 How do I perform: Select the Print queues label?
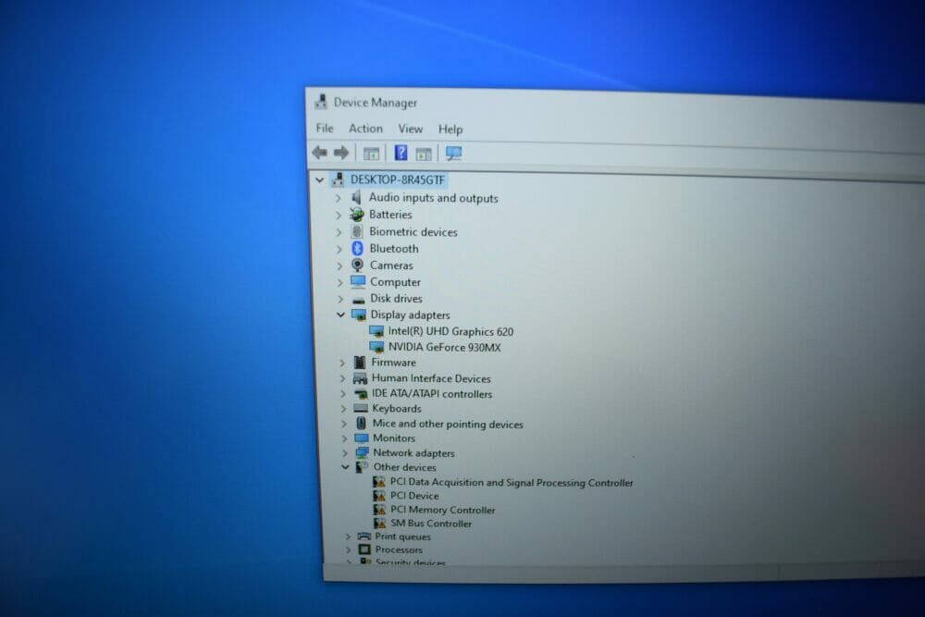point(403,537)
